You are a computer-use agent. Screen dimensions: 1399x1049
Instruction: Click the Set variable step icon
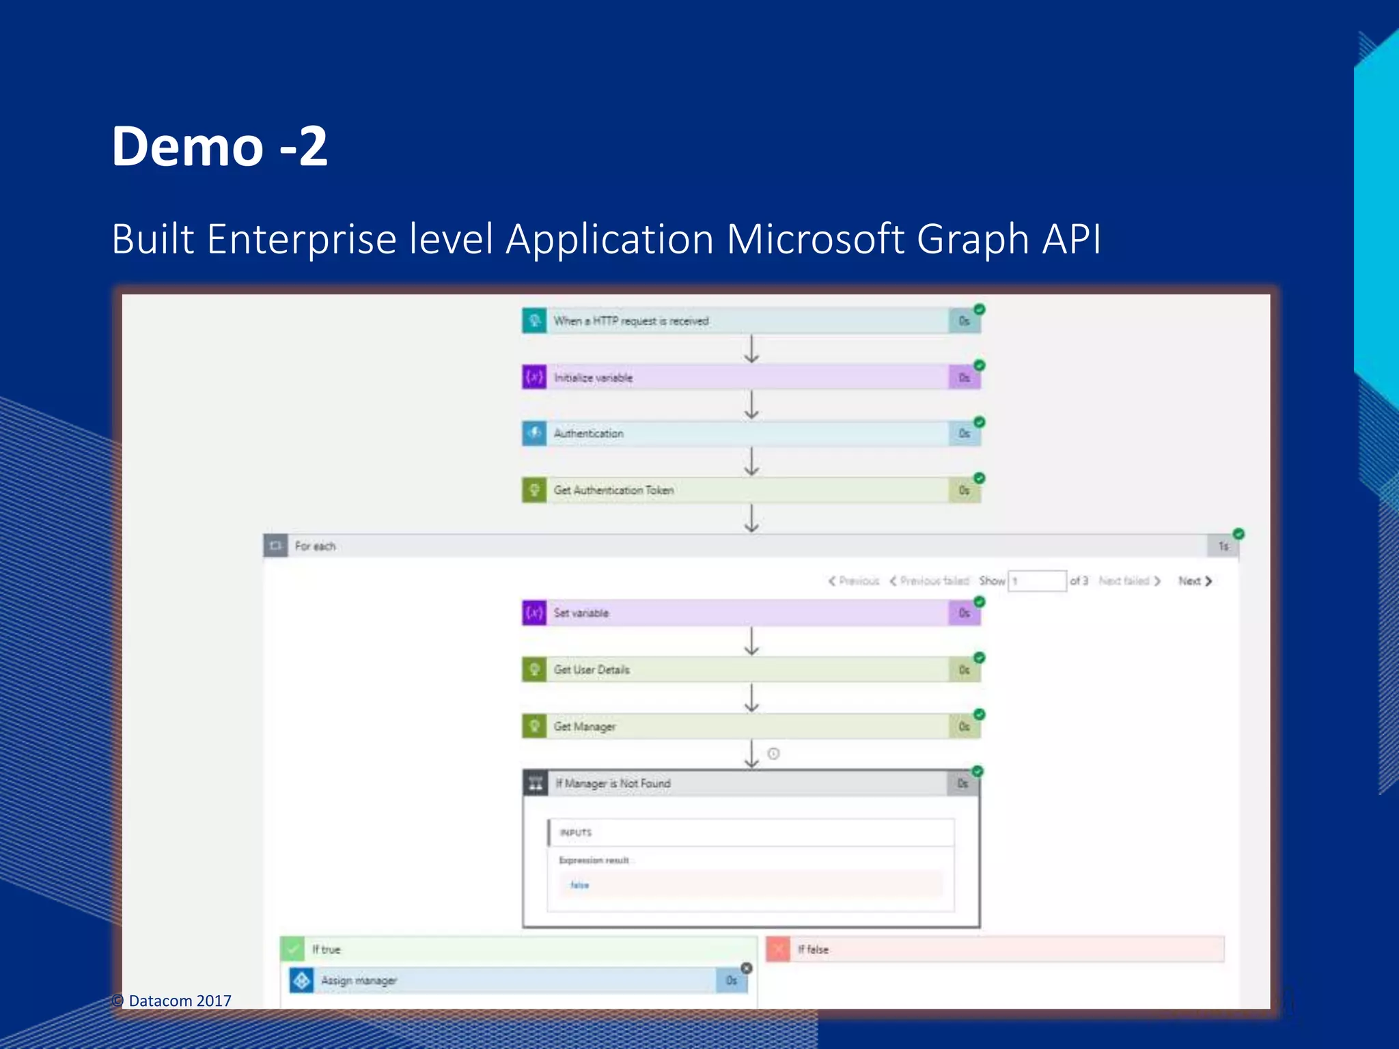[x=534, y=613]
